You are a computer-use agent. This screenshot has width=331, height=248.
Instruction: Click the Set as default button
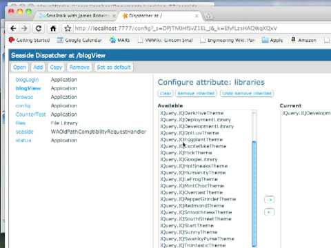114,68
